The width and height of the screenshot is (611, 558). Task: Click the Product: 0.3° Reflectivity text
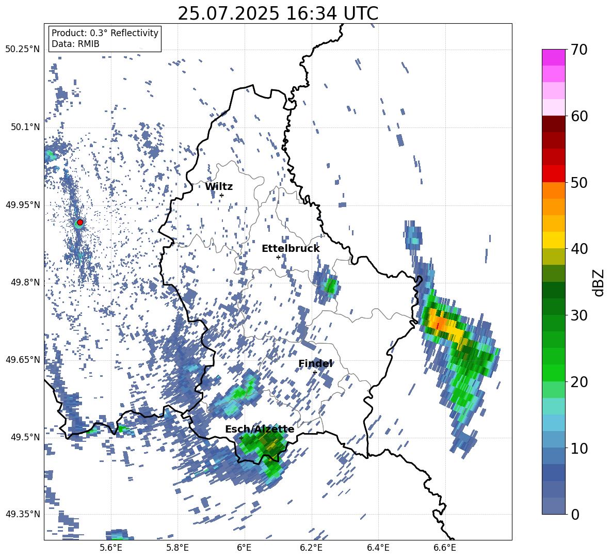point(105,33)
